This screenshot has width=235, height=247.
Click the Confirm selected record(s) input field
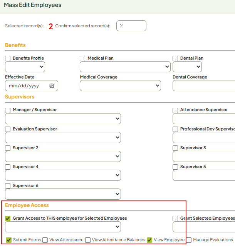click(131, 26)
